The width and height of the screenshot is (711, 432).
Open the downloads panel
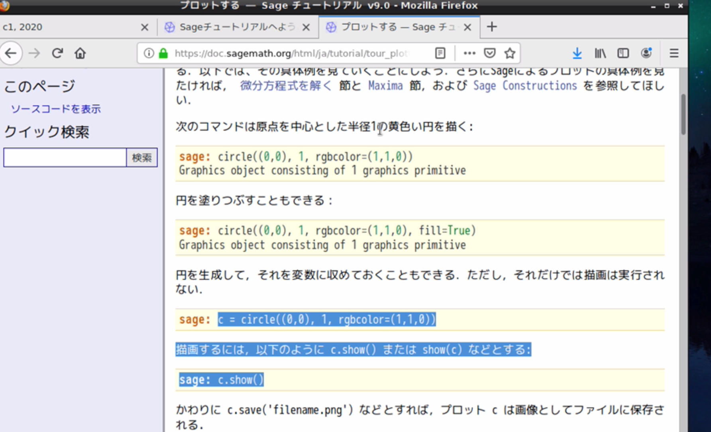point(577,53)
